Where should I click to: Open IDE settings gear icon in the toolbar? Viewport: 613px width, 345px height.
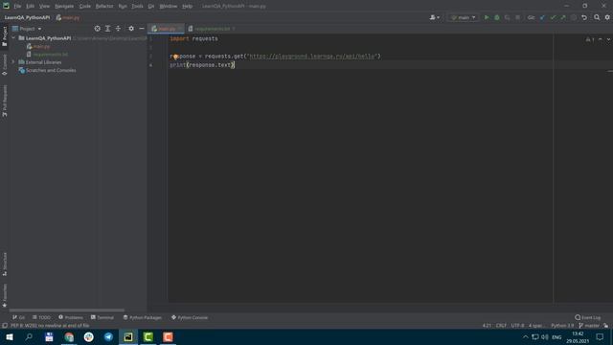point(607,17)
